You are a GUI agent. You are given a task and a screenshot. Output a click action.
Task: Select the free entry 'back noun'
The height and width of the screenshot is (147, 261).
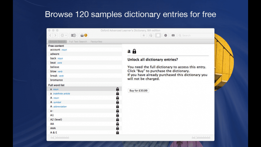(84, 58)
